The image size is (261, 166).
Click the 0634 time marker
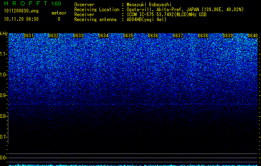pos(103,36)
